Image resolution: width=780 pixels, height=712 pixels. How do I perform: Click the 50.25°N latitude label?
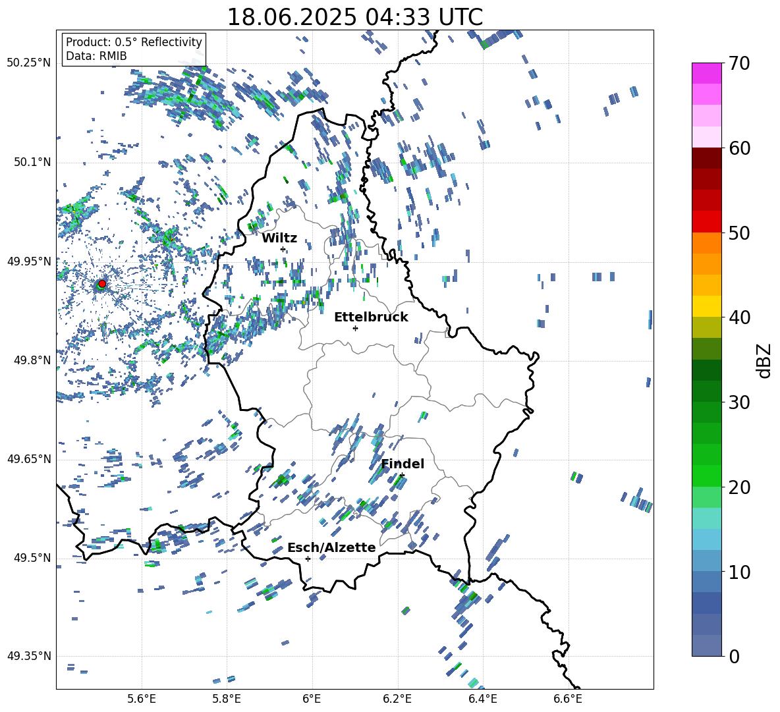tap(29, 63)
